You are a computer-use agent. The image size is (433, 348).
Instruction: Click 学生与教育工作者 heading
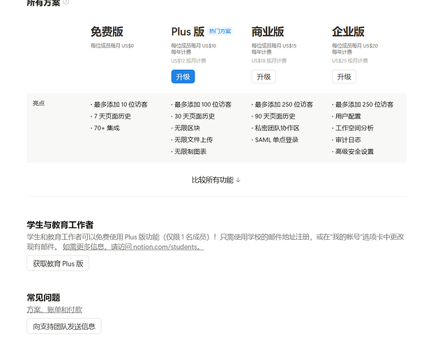pyautogui.click(x=60, y=225)
